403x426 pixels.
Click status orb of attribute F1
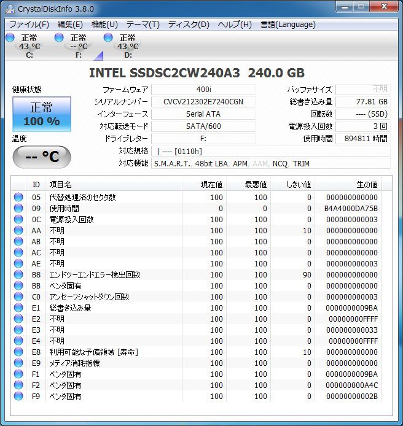[18, 374]
